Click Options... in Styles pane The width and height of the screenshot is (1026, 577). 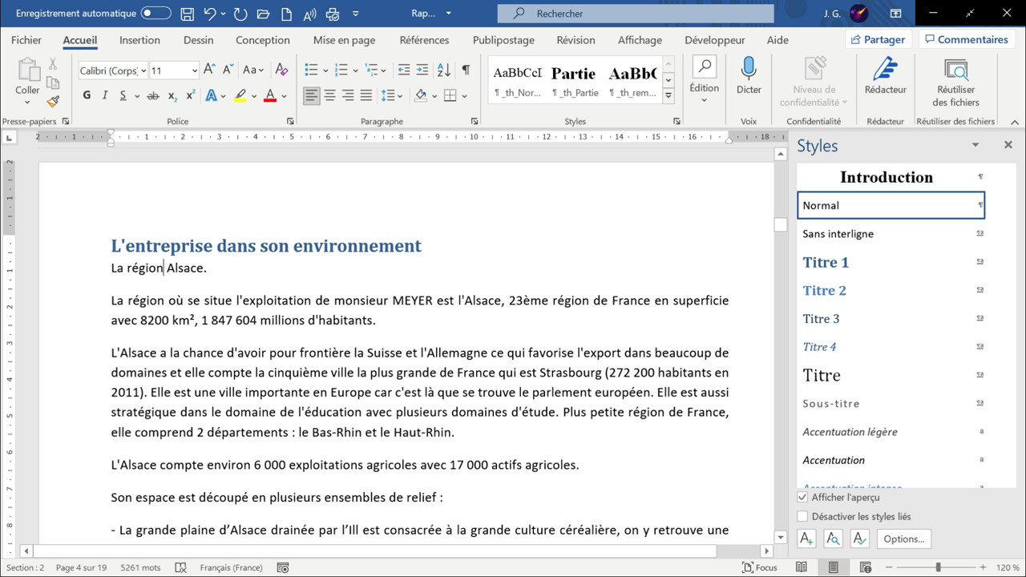pos(904,539)
